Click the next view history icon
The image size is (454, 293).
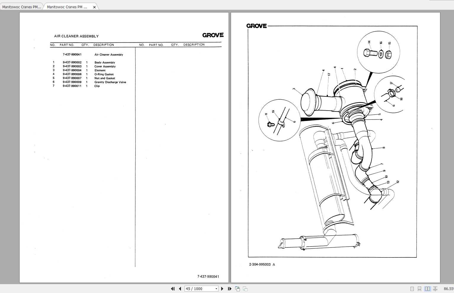[x=245, y=289]
